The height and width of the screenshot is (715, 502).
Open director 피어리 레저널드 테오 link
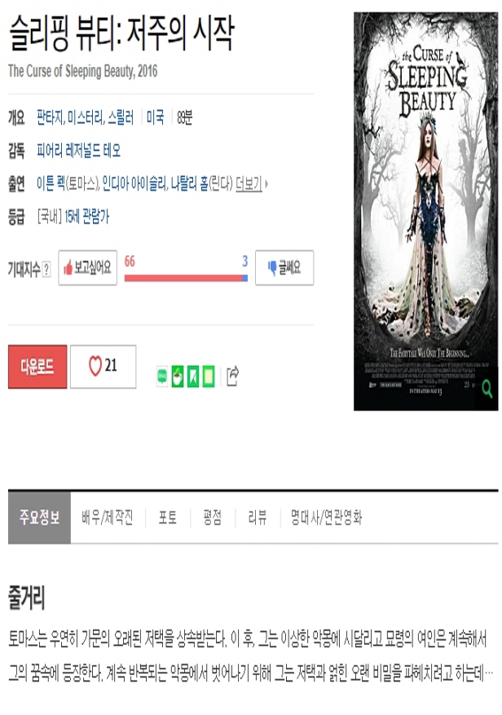pyautogui.click(x=79, y=151)
